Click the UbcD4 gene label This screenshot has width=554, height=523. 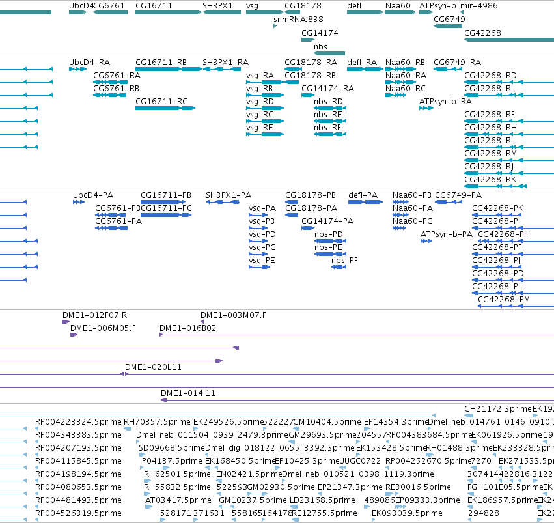point(81,6)
